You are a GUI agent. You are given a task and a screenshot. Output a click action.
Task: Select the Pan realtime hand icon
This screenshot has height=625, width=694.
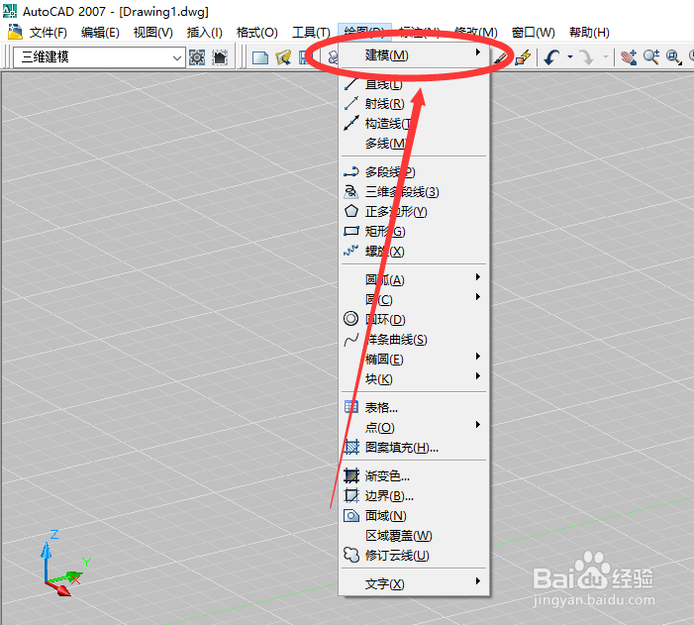coord(628,57)
